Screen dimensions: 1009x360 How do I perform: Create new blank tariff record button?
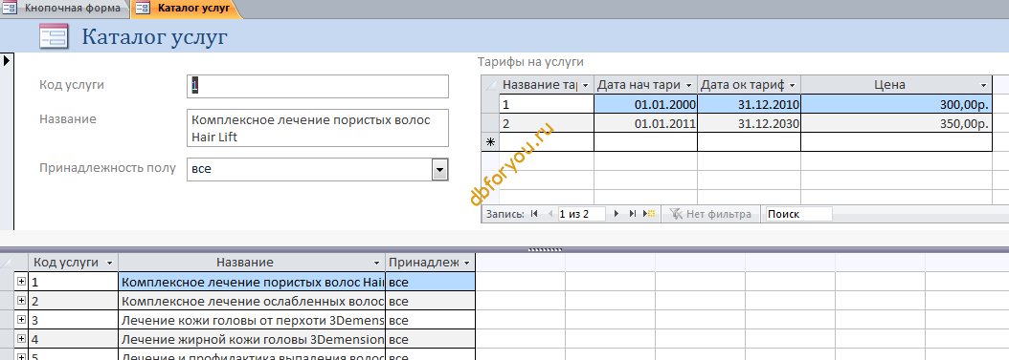tap(649, 214)
